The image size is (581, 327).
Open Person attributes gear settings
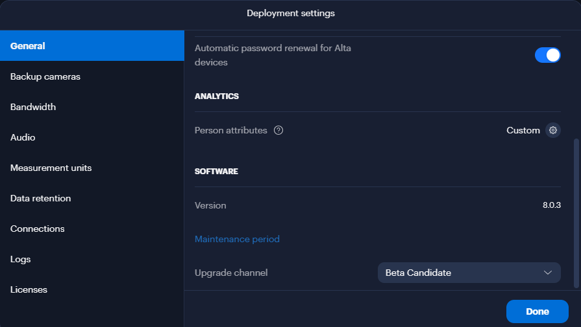[x=553, y=130]
